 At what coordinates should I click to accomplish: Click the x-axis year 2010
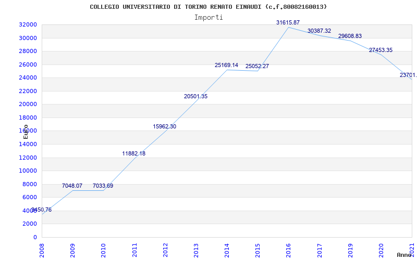103,251
